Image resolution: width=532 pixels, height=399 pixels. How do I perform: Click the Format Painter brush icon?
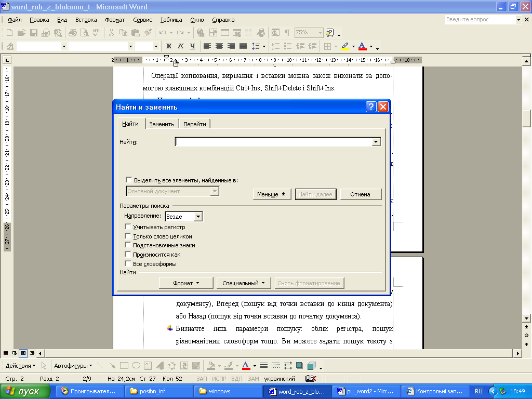click(147, 33)
